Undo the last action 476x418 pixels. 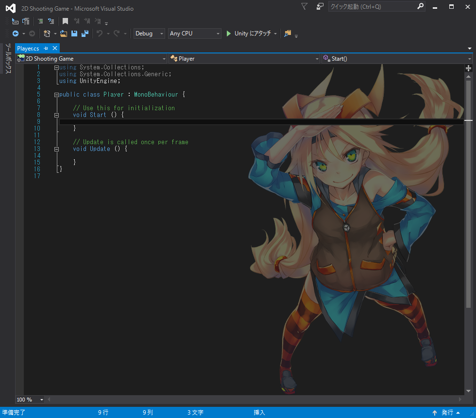(100, 33)
